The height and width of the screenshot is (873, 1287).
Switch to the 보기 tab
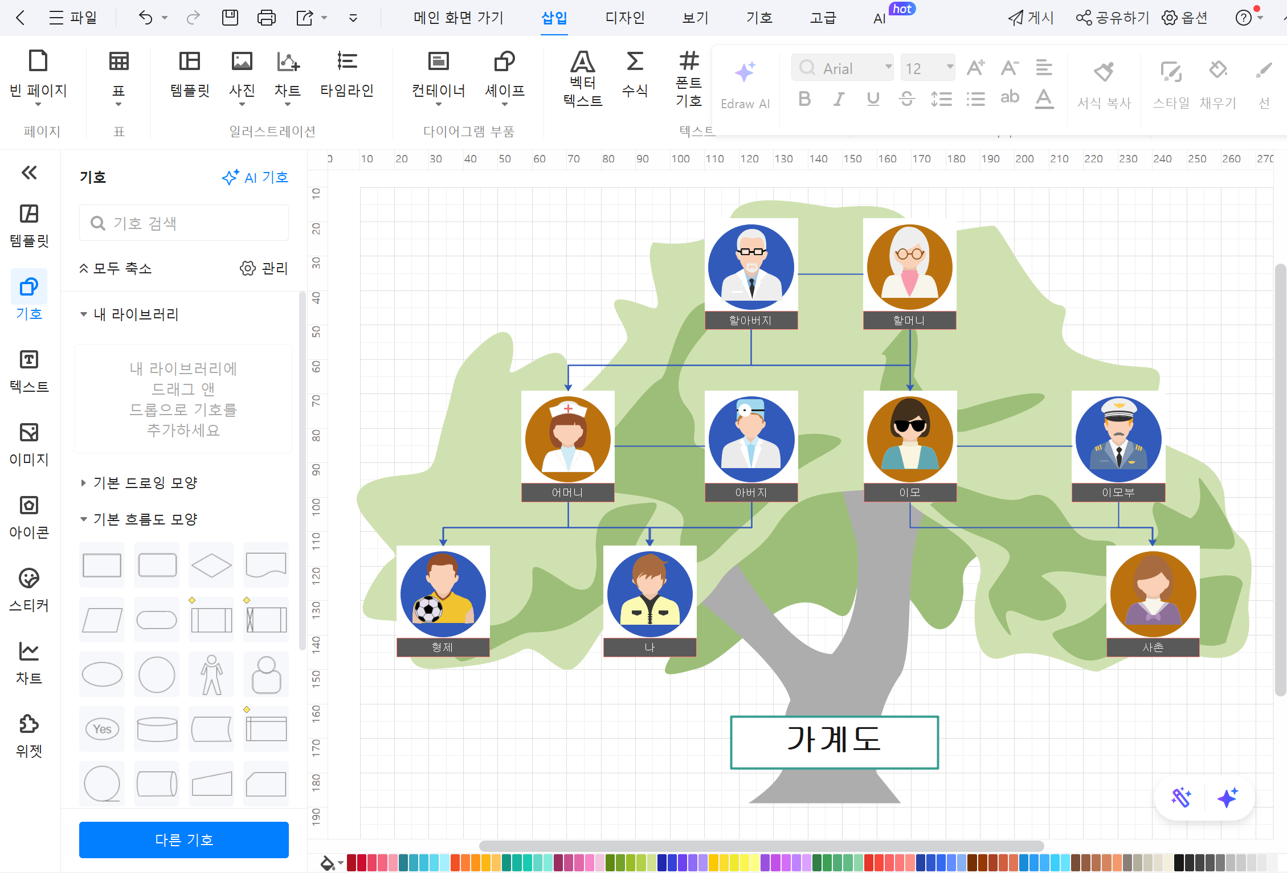point(696,18)
